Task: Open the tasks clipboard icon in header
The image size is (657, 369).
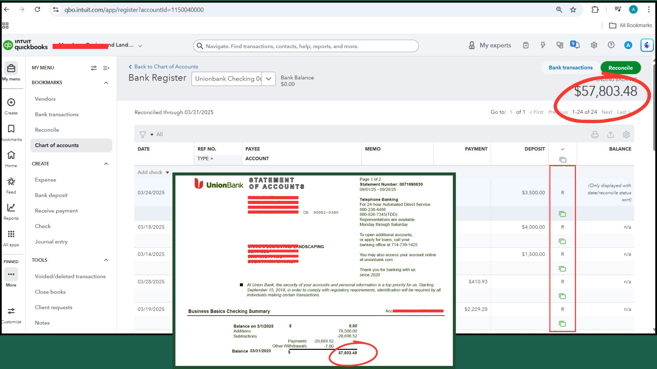Action: 526,45
